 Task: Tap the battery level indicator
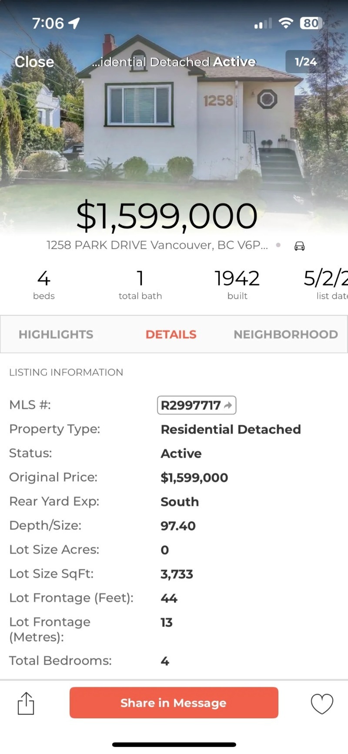[x=311, y=23]
